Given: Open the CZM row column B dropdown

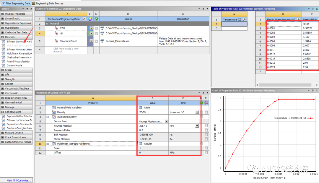Looking at the screenshot, I should [x=91, y=28].
